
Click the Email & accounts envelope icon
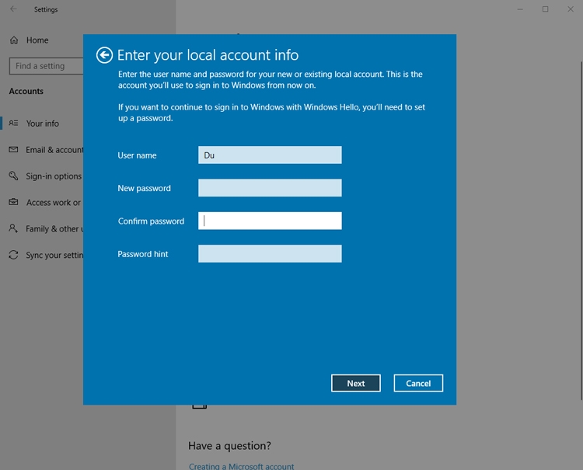pos(13,149)
